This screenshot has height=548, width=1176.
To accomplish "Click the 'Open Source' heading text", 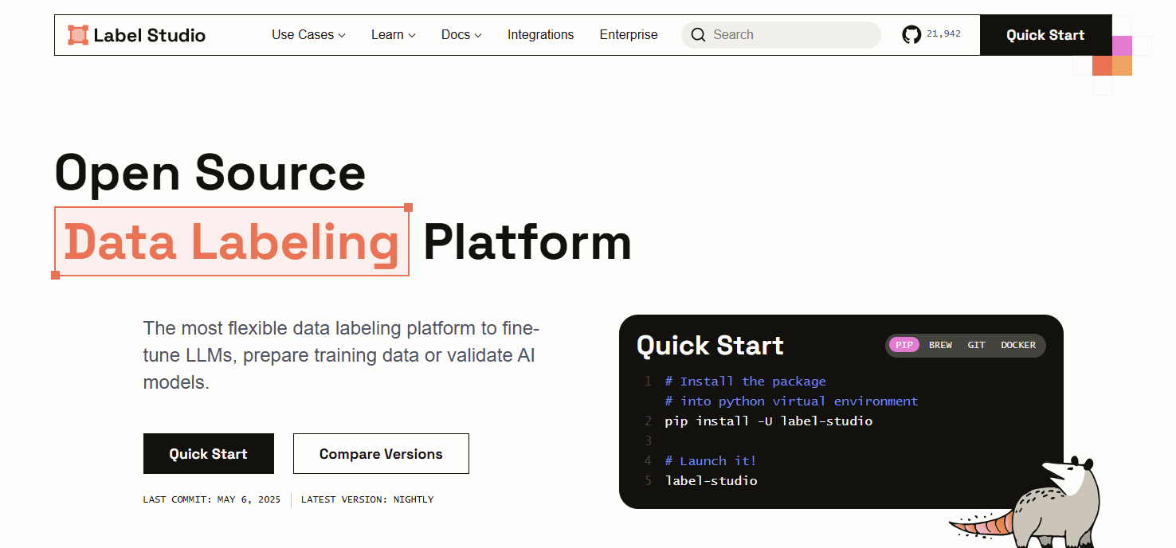I will coord(210,172).
